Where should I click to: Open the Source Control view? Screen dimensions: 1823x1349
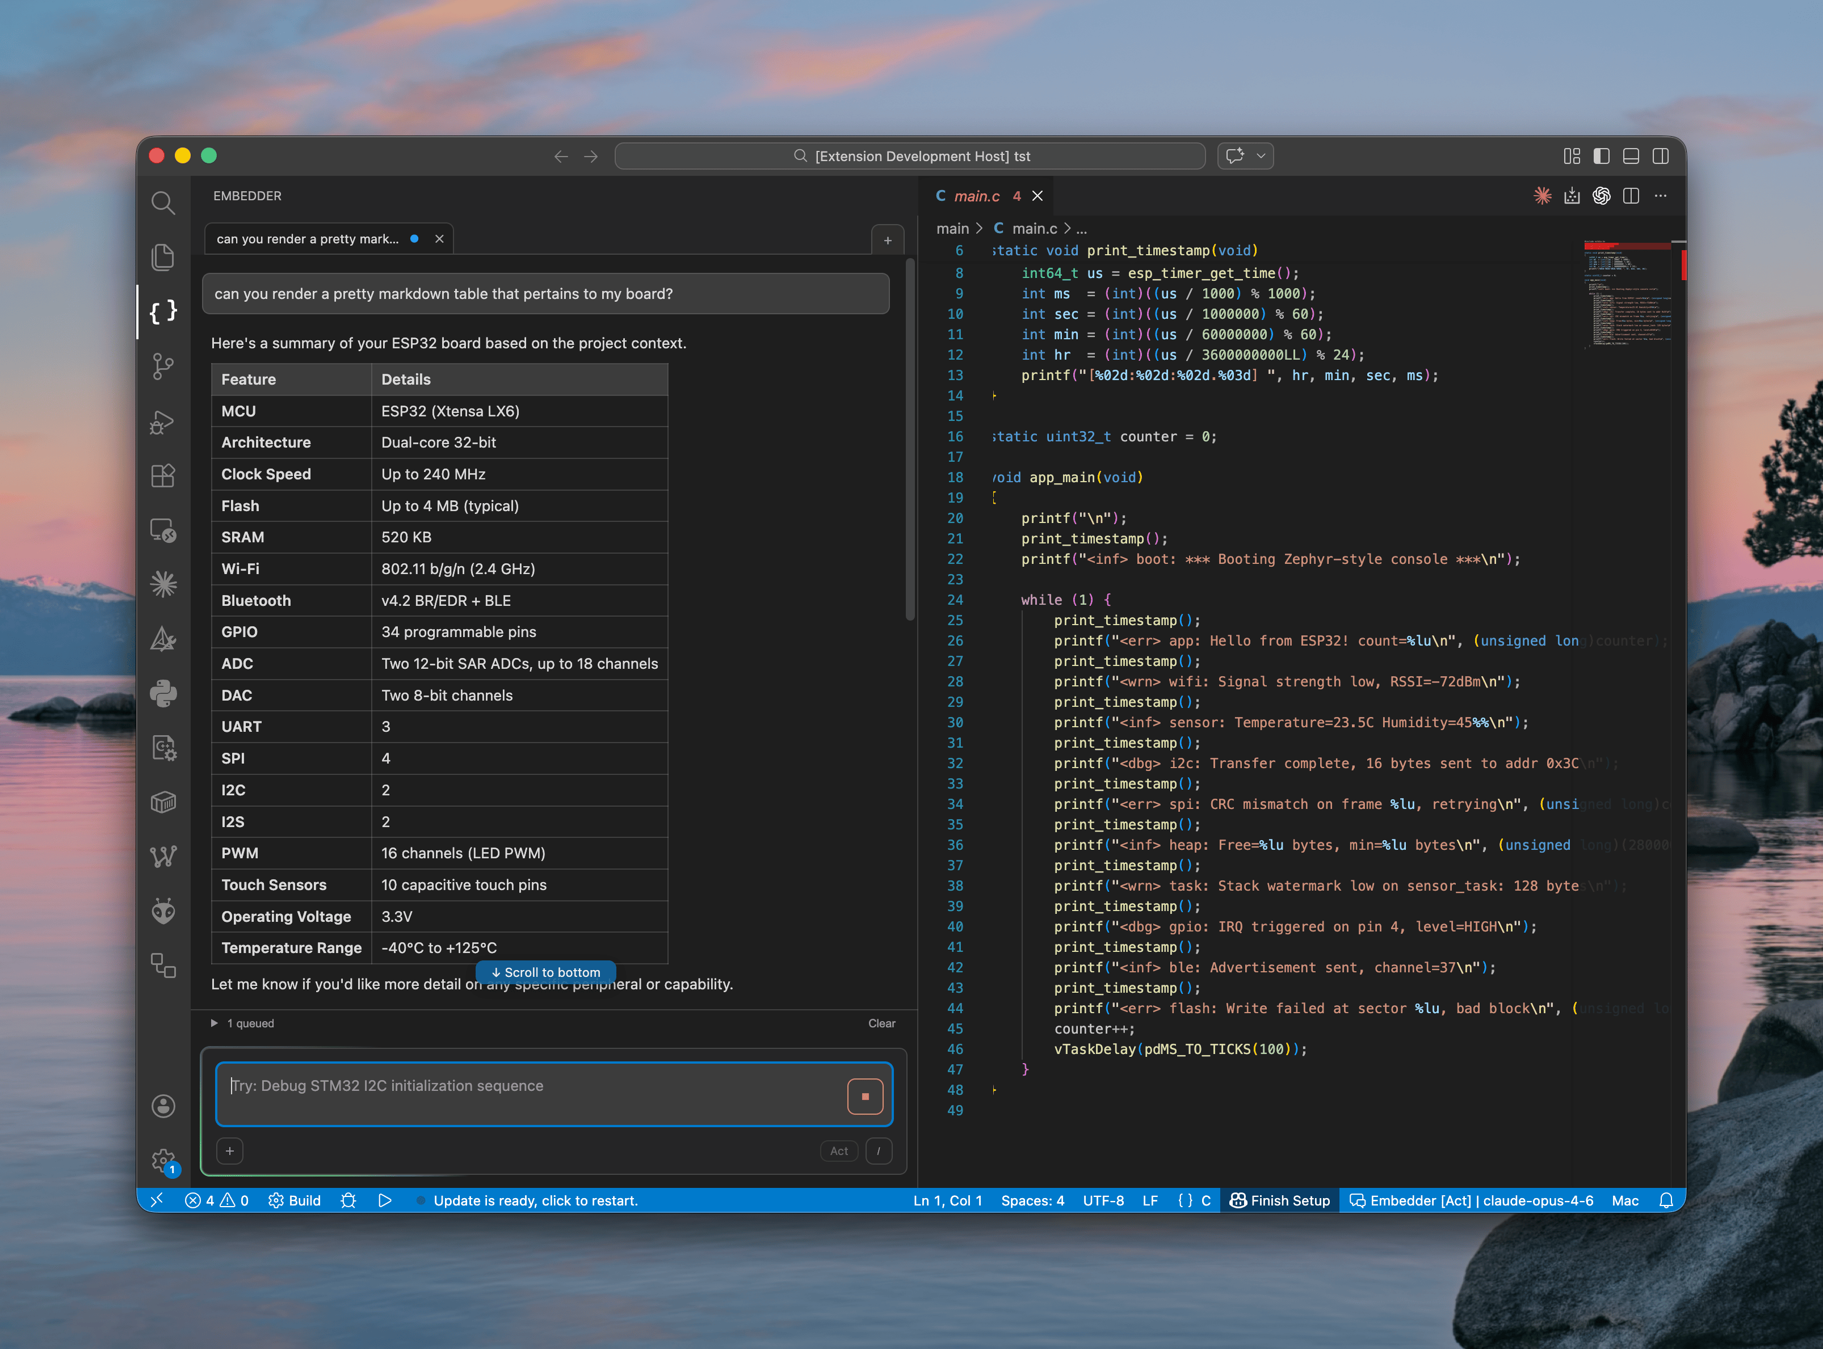pos(163,366)
